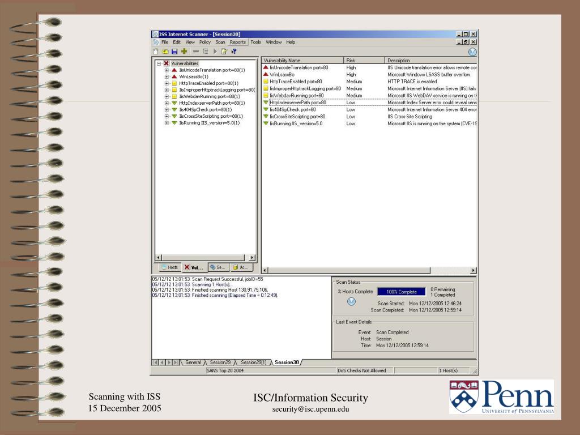Screen dimensions: 580x435
Task: Select HttpIndexserverPath port=80 list row
Action: (x=298, y=103)
